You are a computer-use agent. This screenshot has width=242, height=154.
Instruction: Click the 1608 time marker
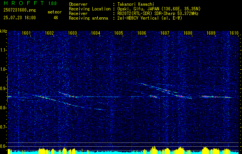(188, 33)
